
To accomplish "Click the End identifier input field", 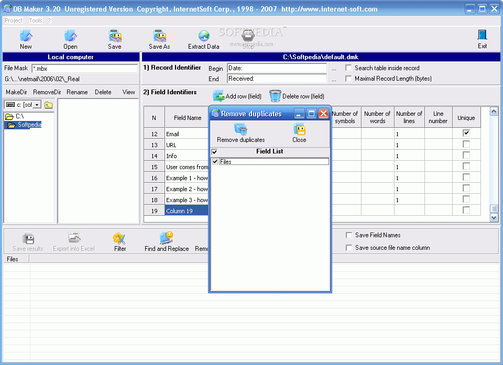I will pyautogui.click(x=277, y=79).
